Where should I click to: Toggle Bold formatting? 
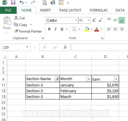pyautogui.click(x=49, y=29)
